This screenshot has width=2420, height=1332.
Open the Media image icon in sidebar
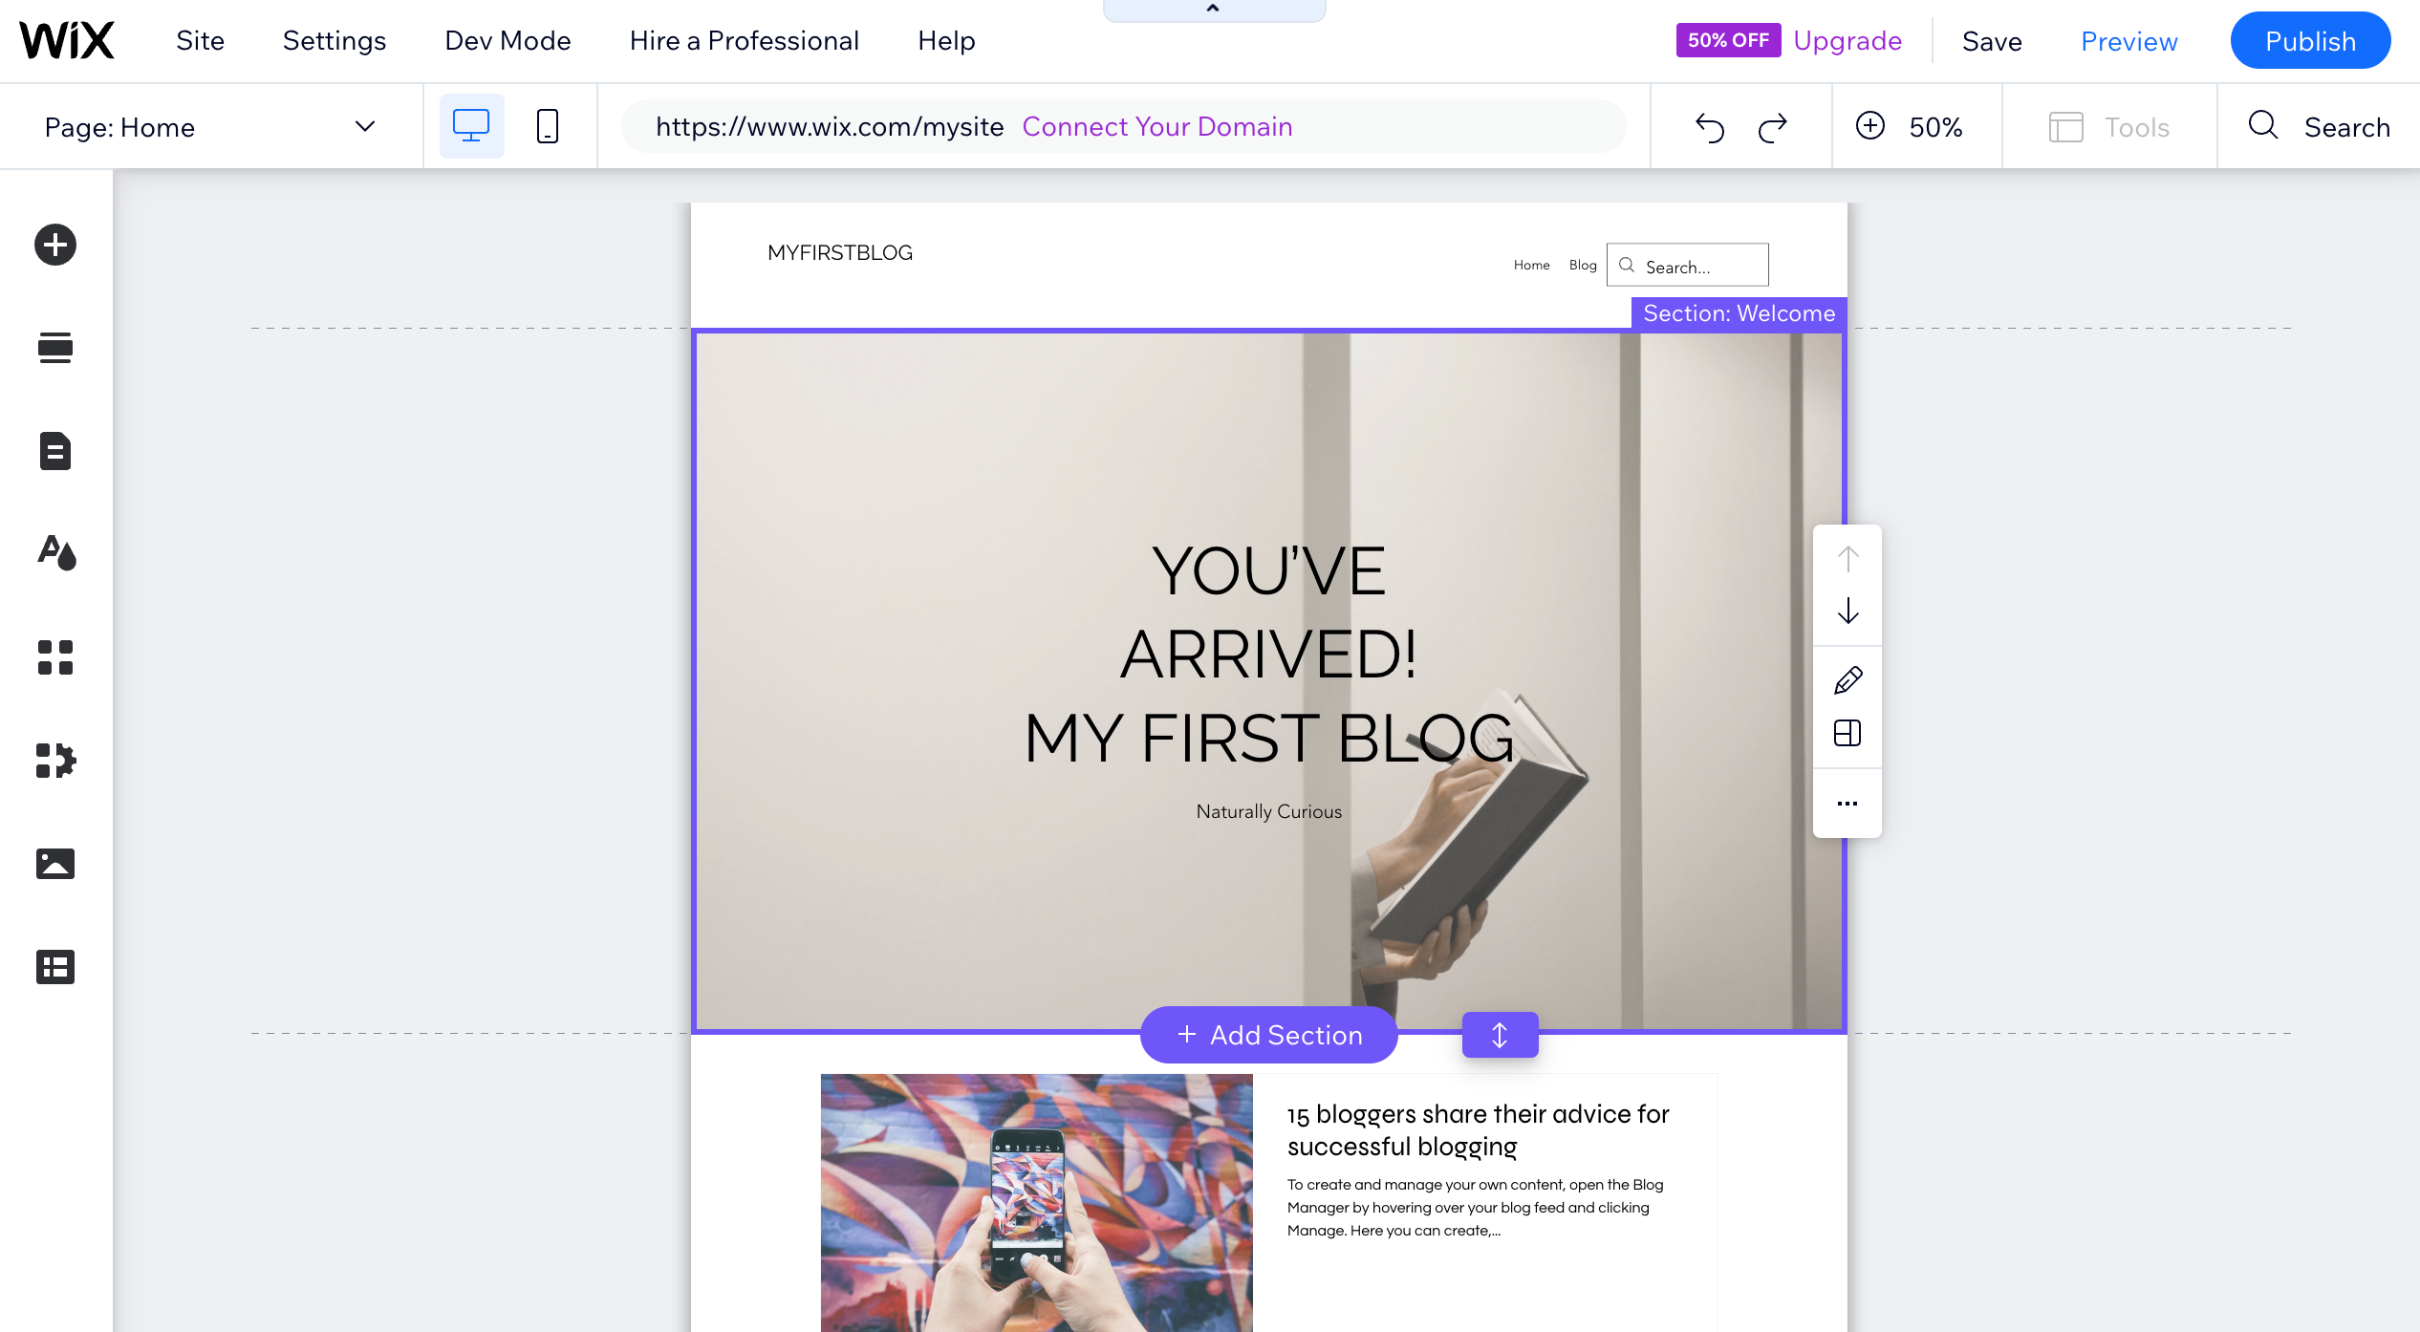pos(55,864)
